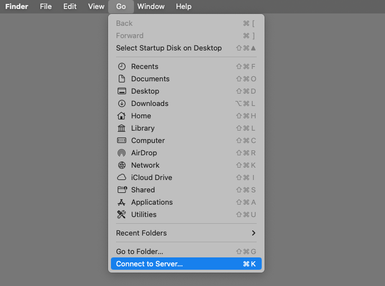Click the Documents page icon
385x286 pixels.
[x=122, y=79]
